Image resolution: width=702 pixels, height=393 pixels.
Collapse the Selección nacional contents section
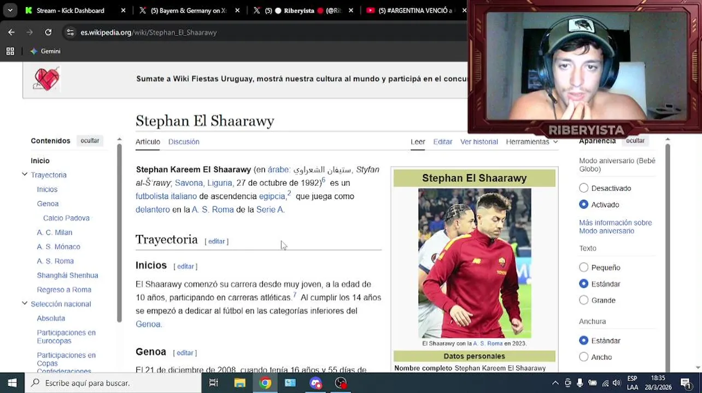(25, 303)
